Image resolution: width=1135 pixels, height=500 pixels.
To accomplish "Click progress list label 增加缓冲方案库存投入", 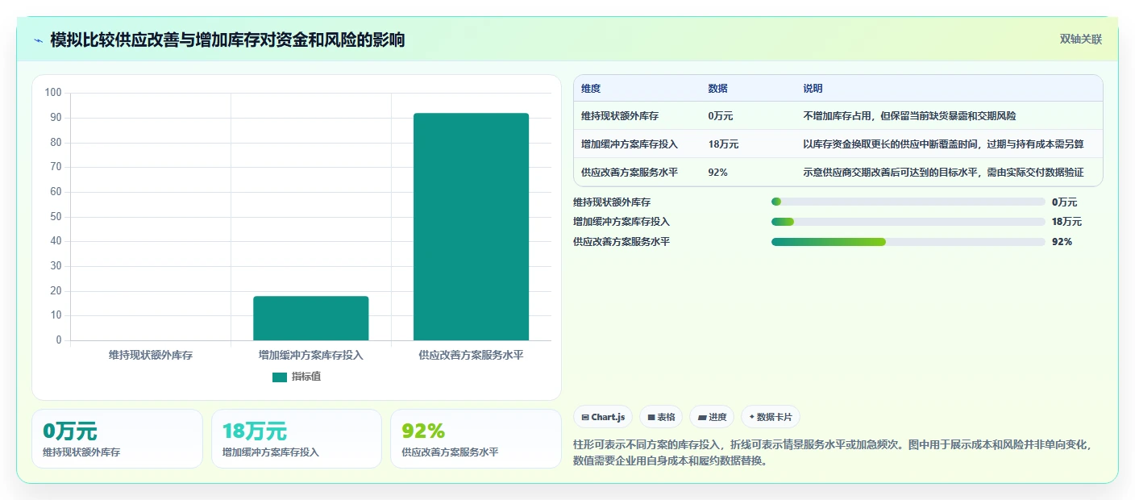I will pyautogui.click(x=622, y=222).
